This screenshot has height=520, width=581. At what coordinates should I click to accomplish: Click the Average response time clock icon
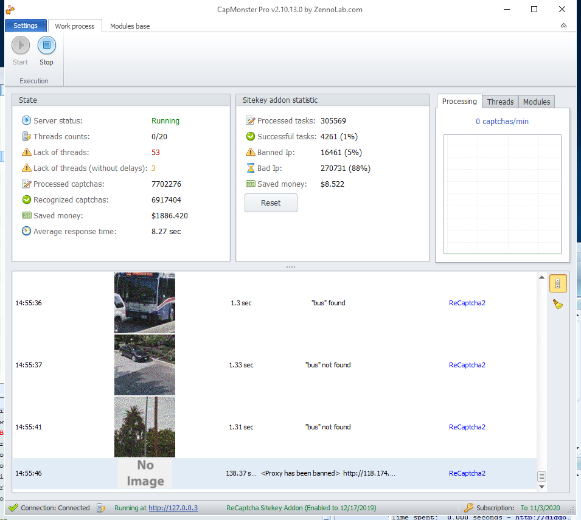coord(26,232)
